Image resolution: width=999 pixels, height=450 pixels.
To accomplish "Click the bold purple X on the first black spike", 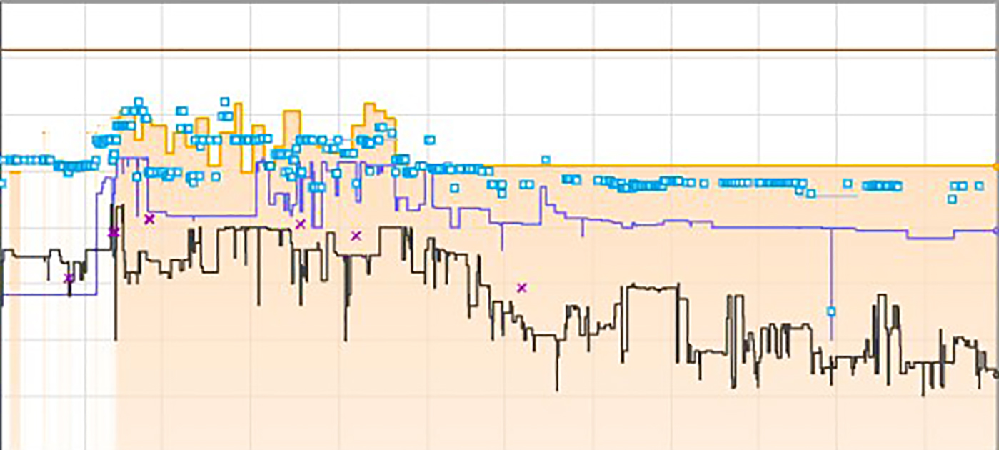I will coord(114,232).
